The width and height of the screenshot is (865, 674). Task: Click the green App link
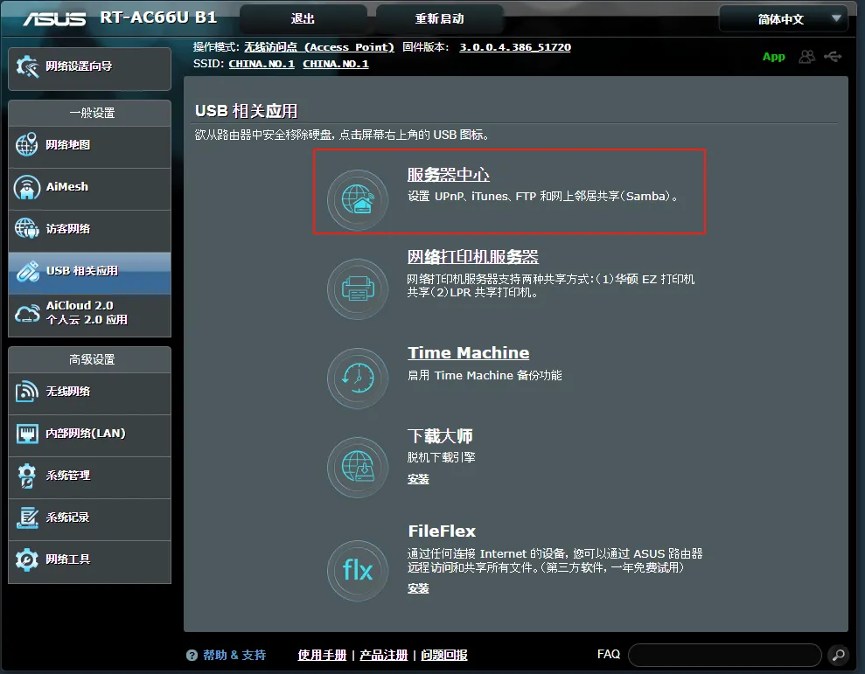[773, 57]
